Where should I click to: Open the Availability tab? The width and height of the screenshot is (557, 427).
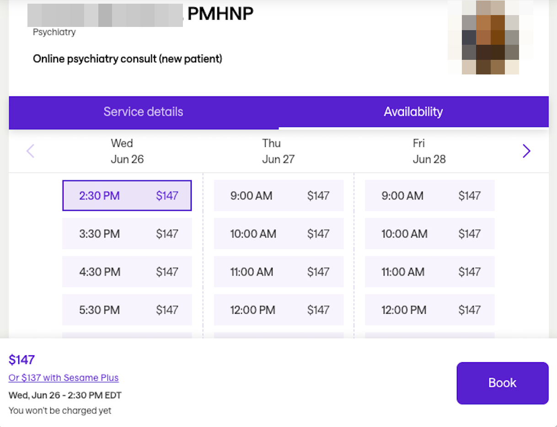tap(413, 112)
